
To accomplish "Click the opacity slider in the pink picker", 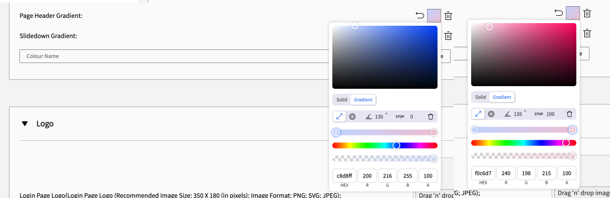I will (524, 155).
